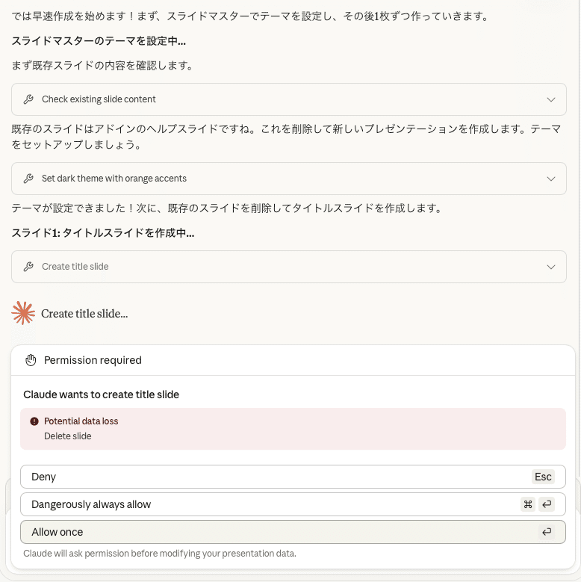Click the command key badge on Dangerously always allow
The image size is (581, 582).
(x=528, y=504)
